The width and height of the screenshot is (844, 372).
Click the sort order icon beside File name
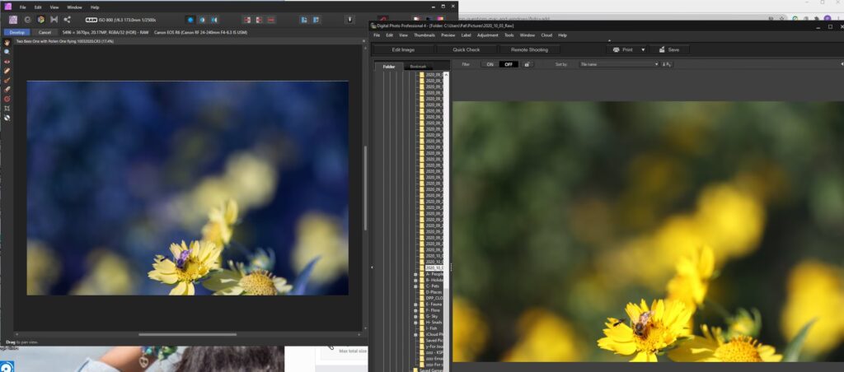[x=667, y=64]
